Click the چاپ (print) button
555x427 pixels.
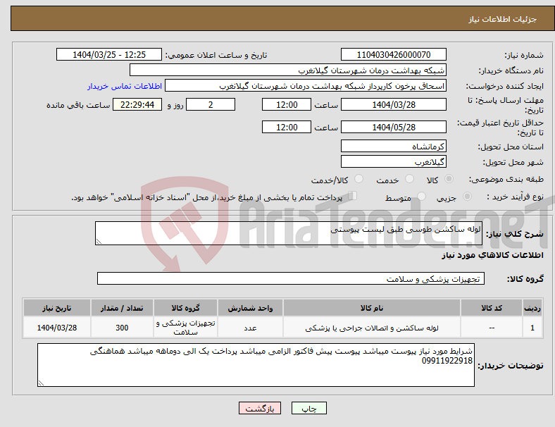point(308,408)
